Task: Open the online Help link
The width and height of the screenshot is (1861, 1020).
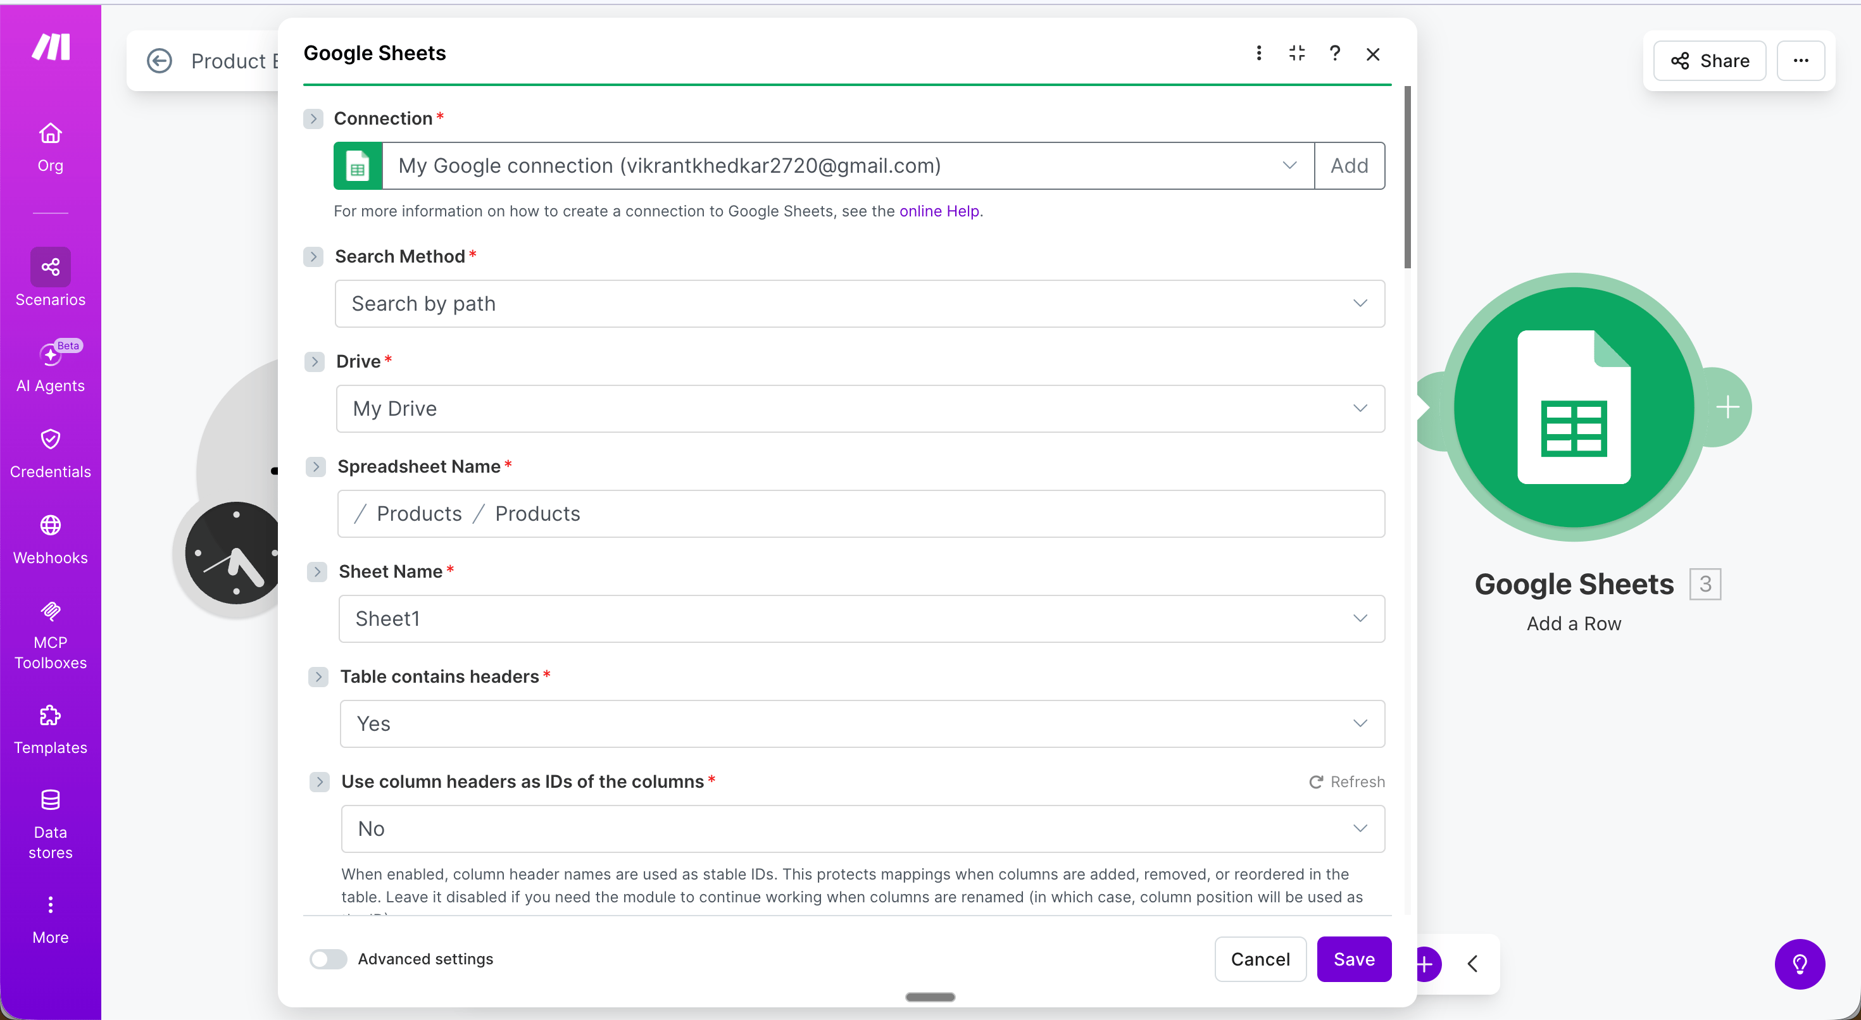Action: click(x=939, y=211)
